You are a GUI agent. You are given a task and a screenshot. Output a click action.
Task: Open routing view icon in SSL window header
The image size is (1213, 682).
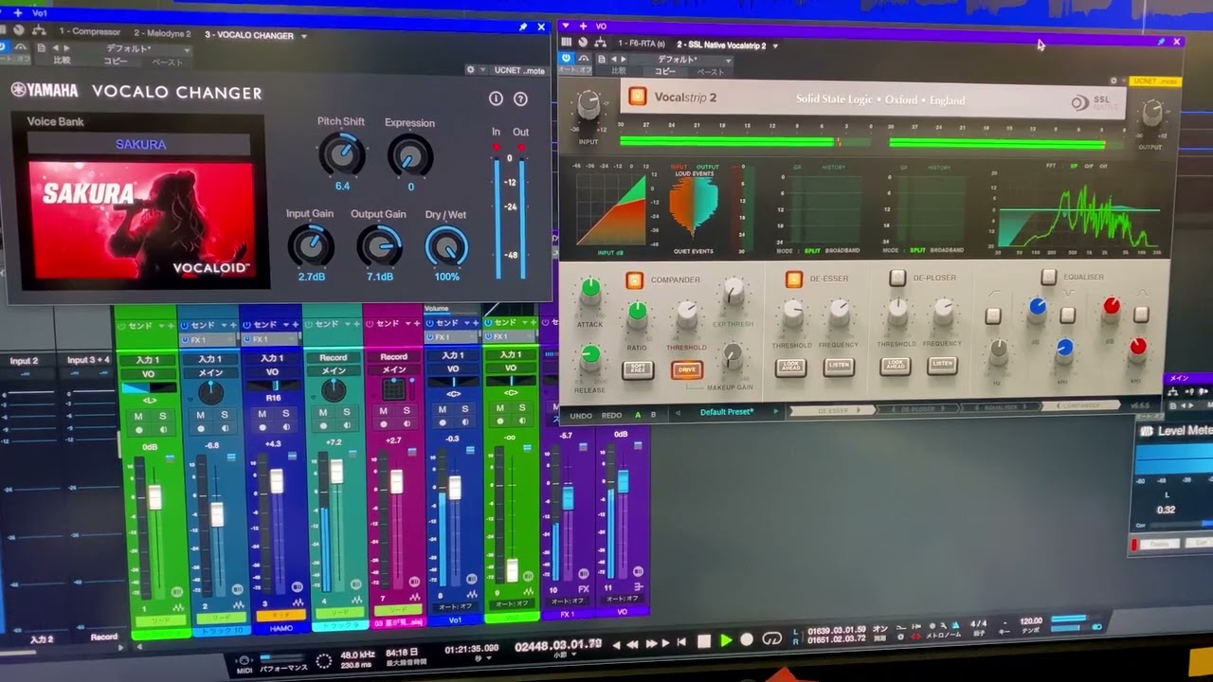[x=600, y=43]
